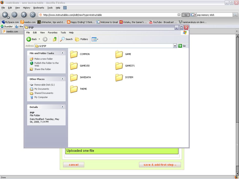Open the Views button menu
Viewport: 239px width, 179px height.
coord(95,39)
